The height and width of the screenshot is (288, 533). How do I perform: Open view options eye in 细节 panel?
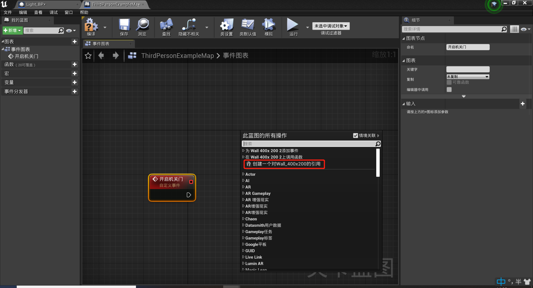coord(526,29)
